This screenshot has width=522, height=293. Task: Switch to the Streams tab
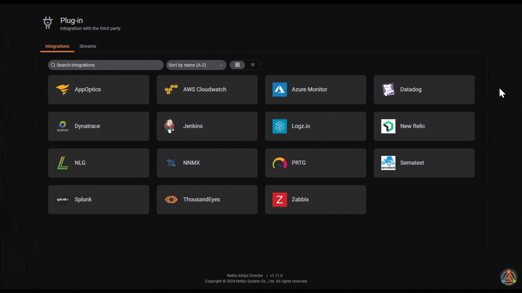point(88,46)
